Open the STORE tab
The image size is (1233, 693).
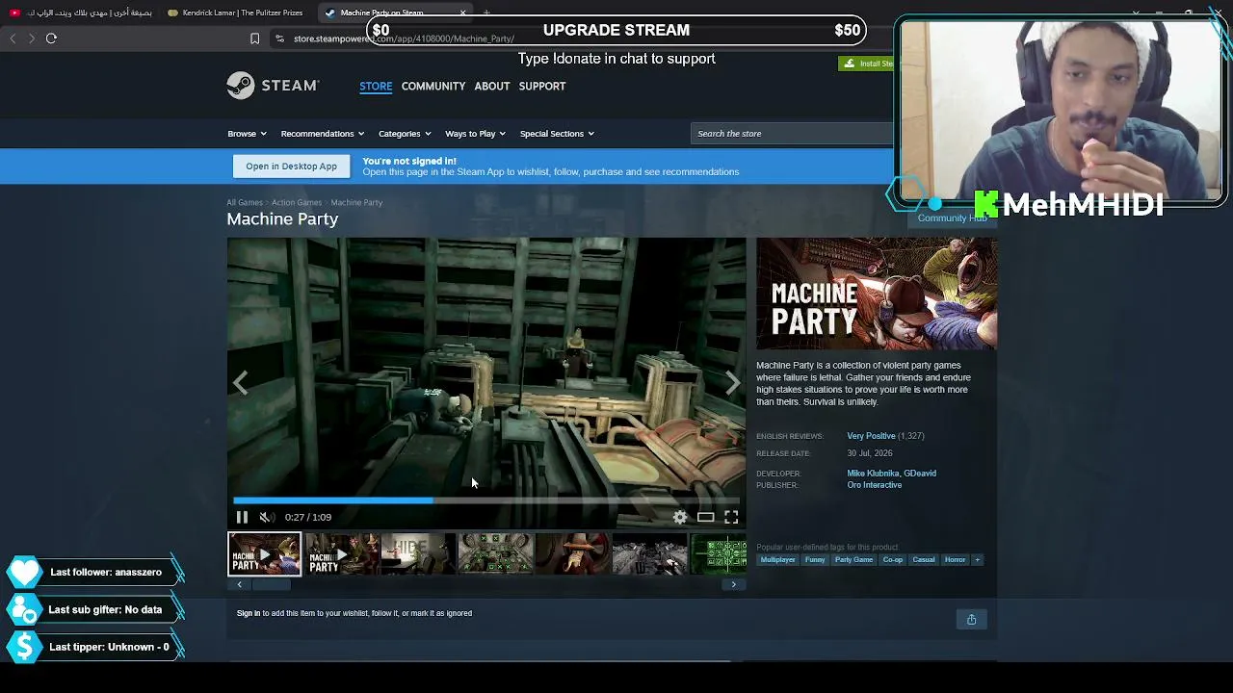pyautogui.click(x=376, y=86)
